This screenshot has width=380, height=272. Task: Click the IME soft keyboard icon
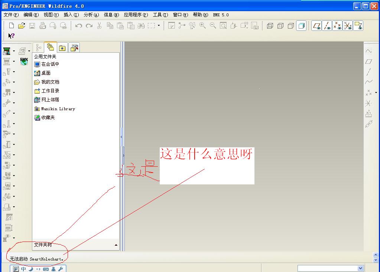(46, 269)
